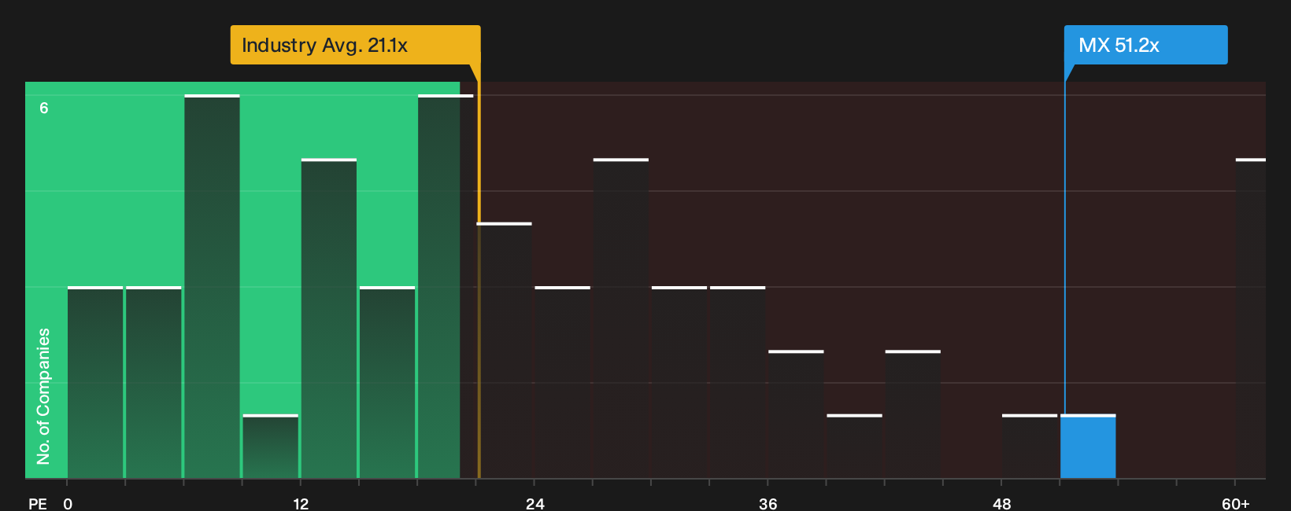Viewport: 1291px width, 511px height.
Task: Click the first green bar at PE 0
Action: tap(95, 382)
